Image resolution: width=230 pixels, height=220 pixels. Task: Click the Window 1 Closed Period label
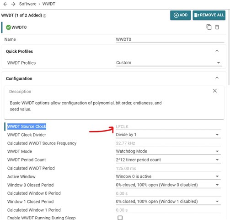[30, 202]
